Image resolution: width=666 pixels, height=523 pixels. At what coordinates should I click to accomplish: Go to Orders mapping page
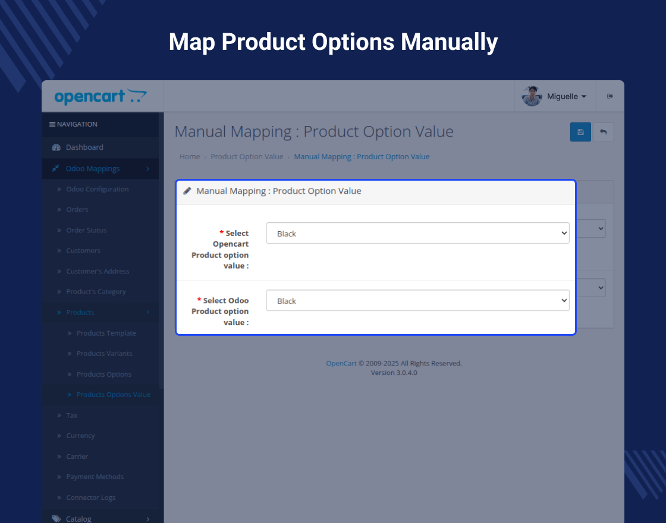click(x=77, y=209)
